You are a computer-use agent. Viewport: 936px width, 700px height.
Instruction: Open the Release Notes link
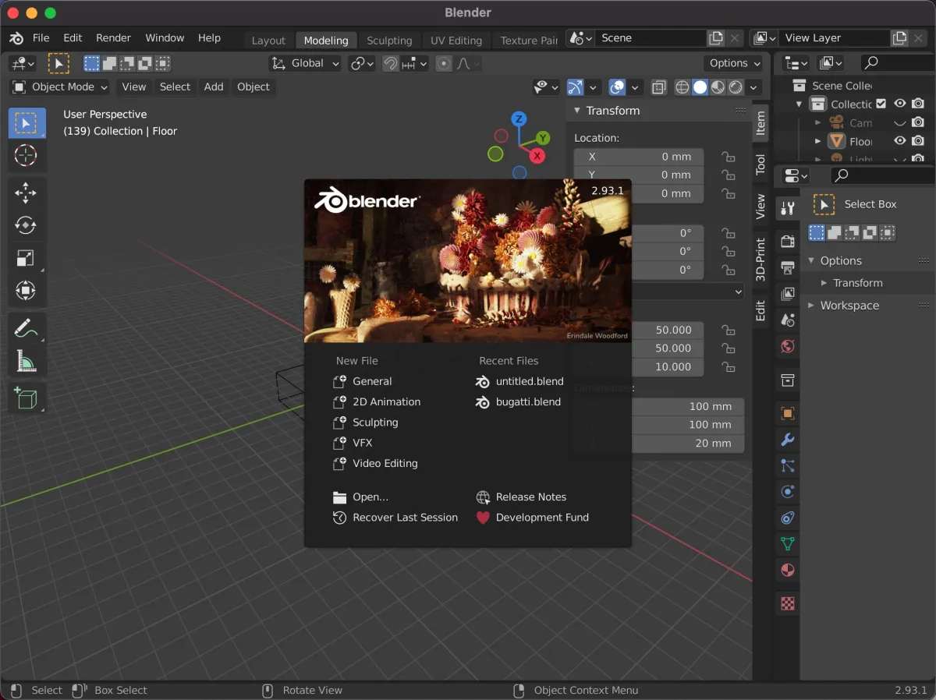(x=521, y=497)
